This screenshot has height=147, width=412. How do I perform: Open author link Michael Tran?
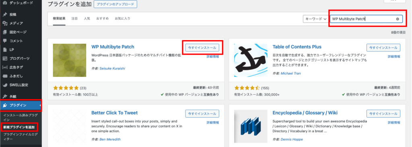pyautogui.click(x=290, y=73)
